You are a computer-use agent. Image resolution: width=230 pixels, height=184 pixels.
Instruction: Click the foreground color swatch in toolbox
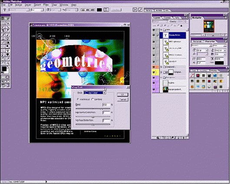(4, 69)
